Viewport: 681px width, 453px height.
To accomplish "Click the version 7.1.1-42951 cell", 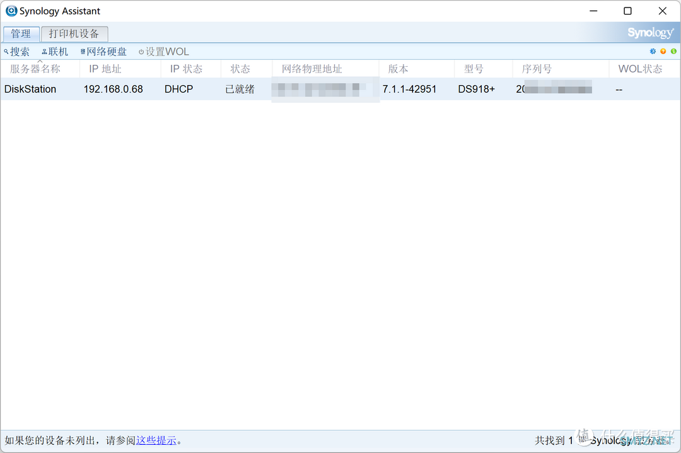I will pyautogui.click(x=409, y=89).
